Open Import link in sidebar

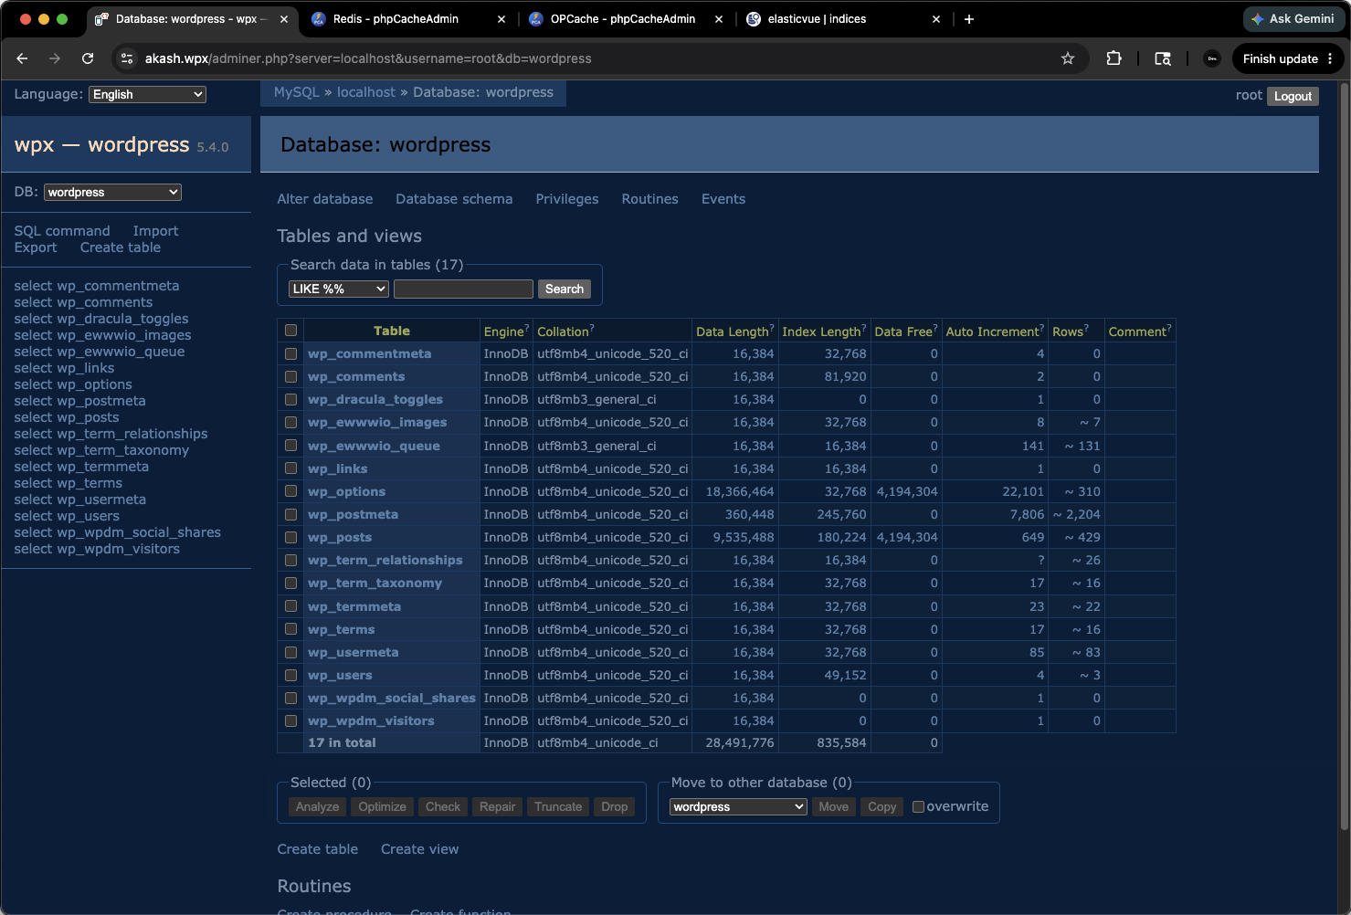(155, 231)
